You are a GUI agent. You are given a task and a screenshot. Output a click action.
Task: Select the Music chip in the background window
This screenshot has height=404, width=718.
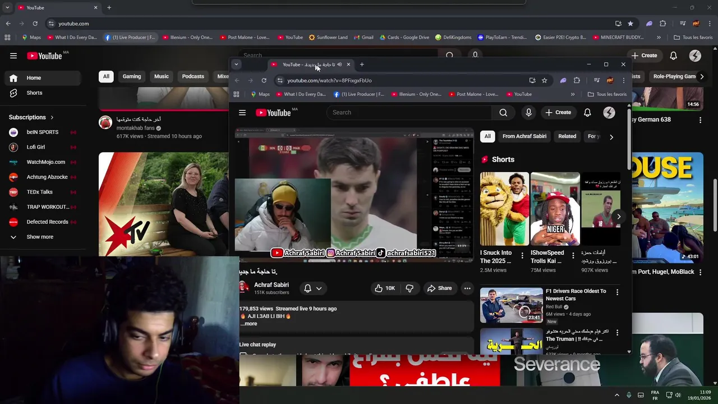162,76
